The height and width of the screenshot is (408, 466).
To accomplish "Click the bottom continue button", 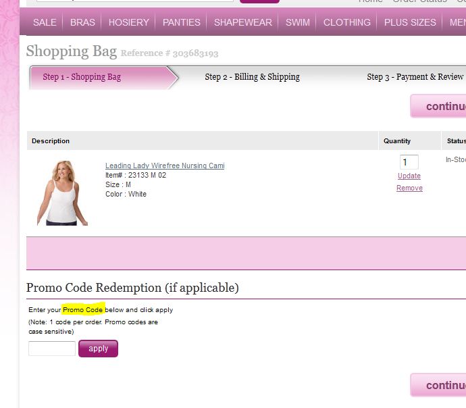I will pos(438,385).
